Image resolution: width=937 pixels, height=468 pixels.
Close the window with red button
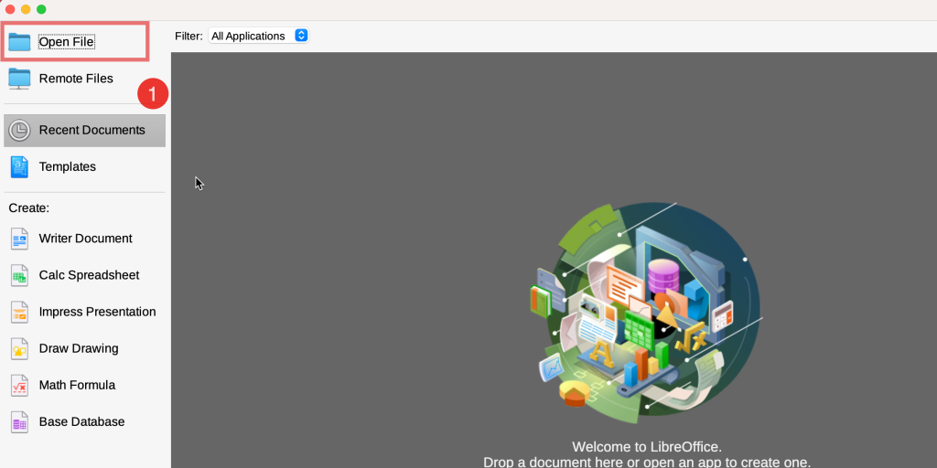point(10,9)
